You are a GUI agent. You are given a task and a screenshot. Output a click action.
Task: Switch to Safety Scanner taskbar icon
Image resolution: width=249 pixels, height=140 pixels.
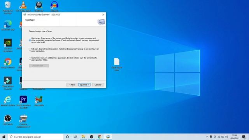(108, 136)
